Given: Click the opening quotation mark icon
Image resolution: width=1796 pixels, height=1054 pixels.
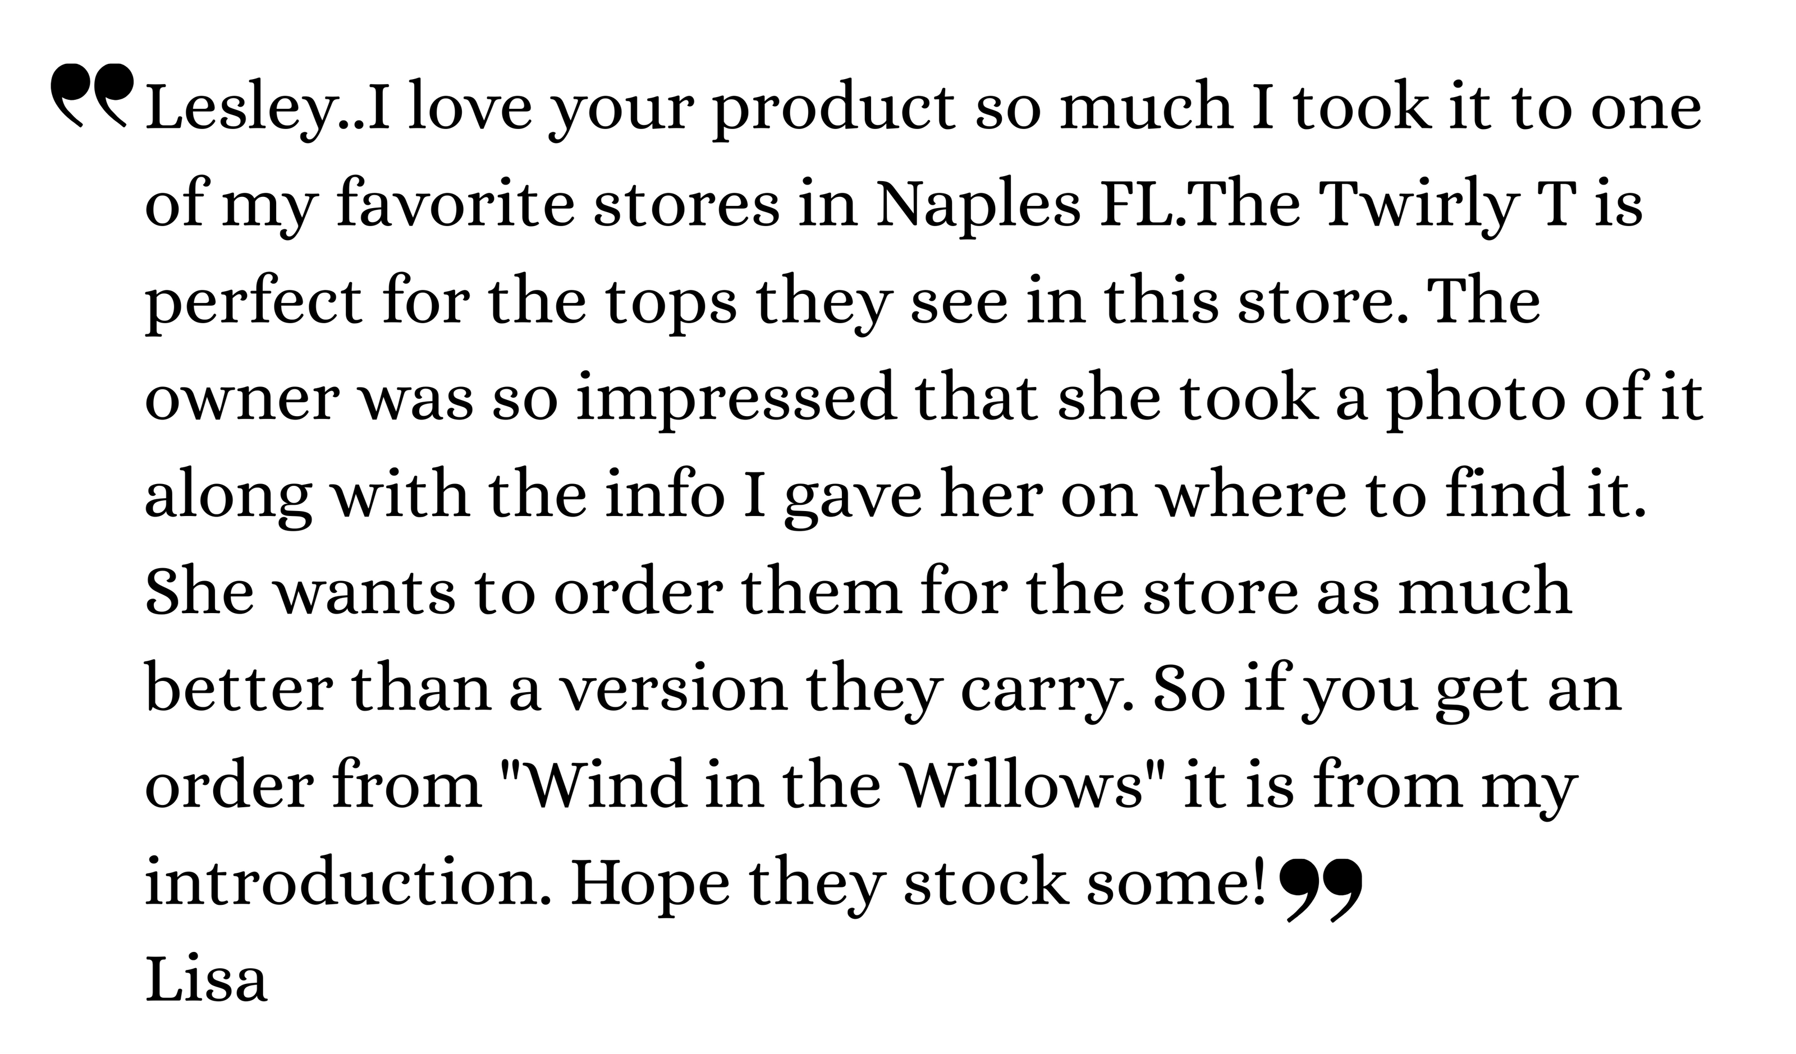Looking at the screenshot, I should pyautogui.click(x=91, y=96).
